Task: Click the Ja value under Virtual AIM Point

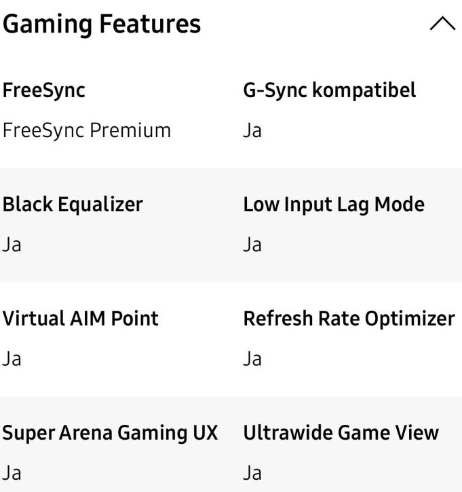Action: tap(12, 358)
